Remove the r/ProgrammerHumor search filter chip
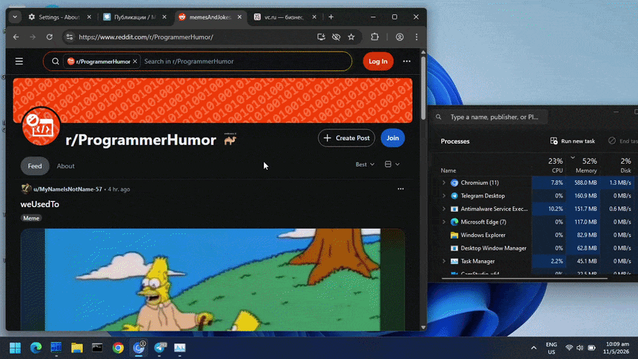638x359 pixels. pos(135,61)
